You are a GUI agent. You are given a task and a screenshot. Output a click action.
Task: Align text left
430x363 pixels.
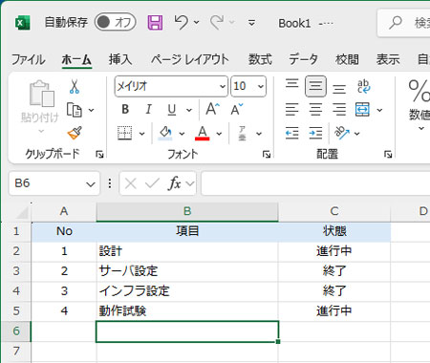pyautogui.click(x=291, y=110)
